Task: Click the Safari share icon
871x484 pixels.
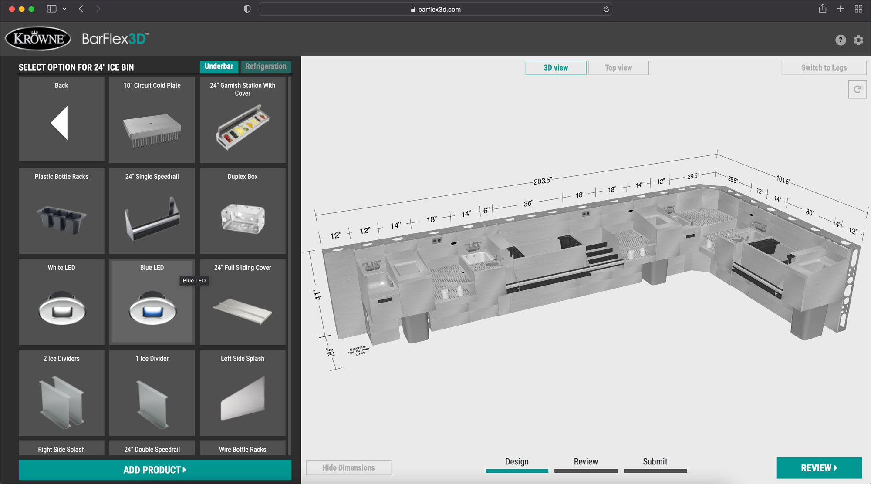Action: coord(822,8)
